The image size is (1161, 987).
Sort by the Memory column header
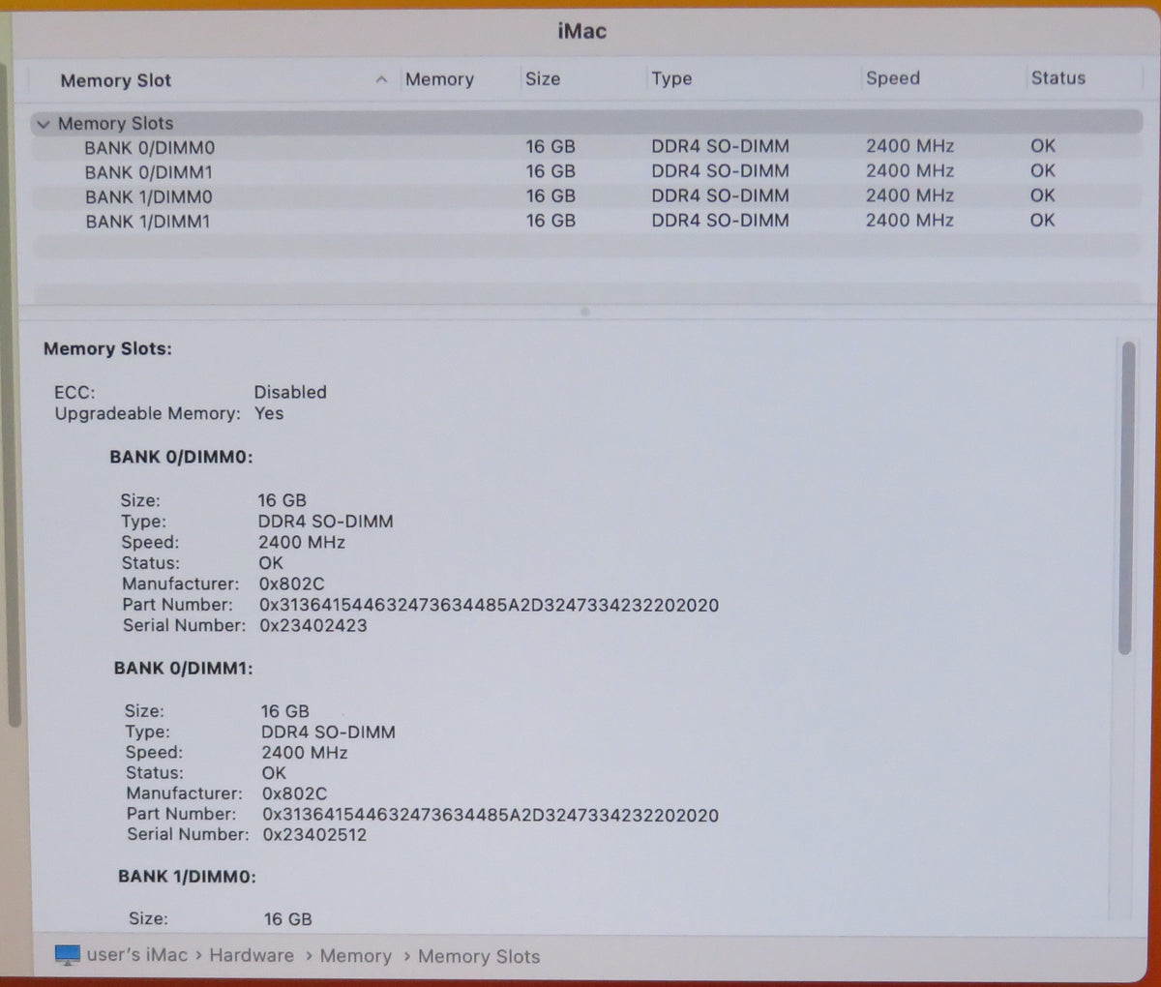coord(439,80)
